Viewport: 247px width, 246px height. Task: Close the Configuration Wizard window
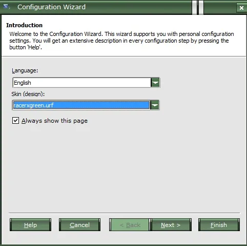point(241,8)
